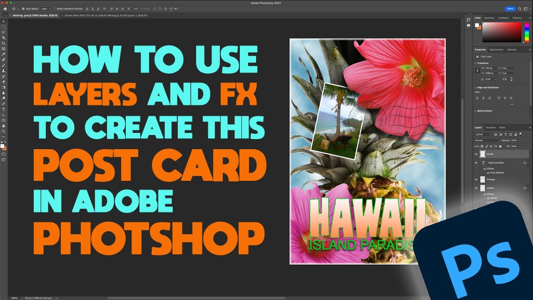Image resolution: width=533 pixels, height=300 pixels.
Task: Select the Clone Stamp tool
Action: pos(4,70)
